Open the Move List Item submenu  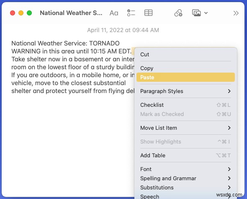click(185, 128)
